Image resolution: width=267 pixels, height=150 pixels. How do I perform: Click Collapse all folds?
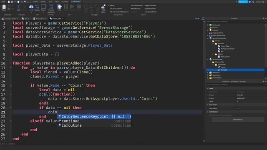click(x=151, y=12)
